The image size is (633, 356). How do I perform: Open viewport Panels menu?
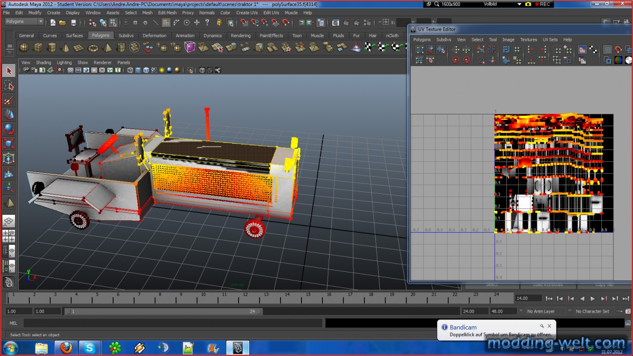[x=124, y=62]
